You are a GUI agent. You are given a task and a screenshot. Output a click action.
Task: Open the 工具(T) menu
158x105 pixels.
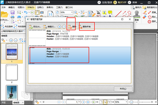pyautogui.click(x=59, y=7)
